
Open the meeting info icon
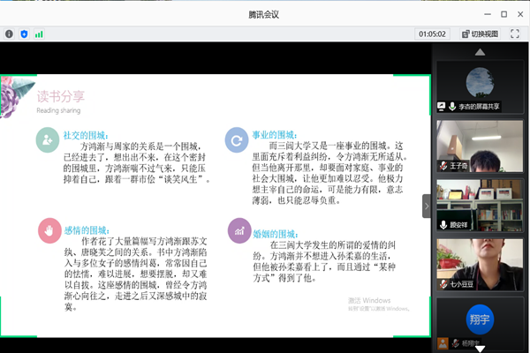(9, 34)
